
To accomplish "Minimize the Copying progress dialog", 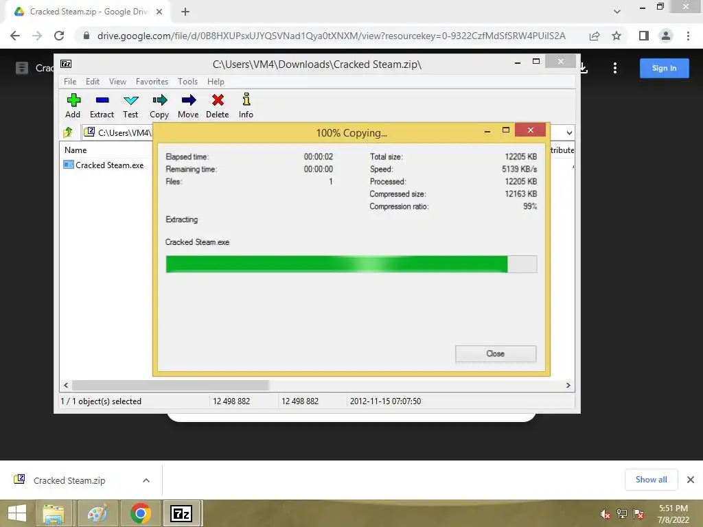I will point(487,130).
